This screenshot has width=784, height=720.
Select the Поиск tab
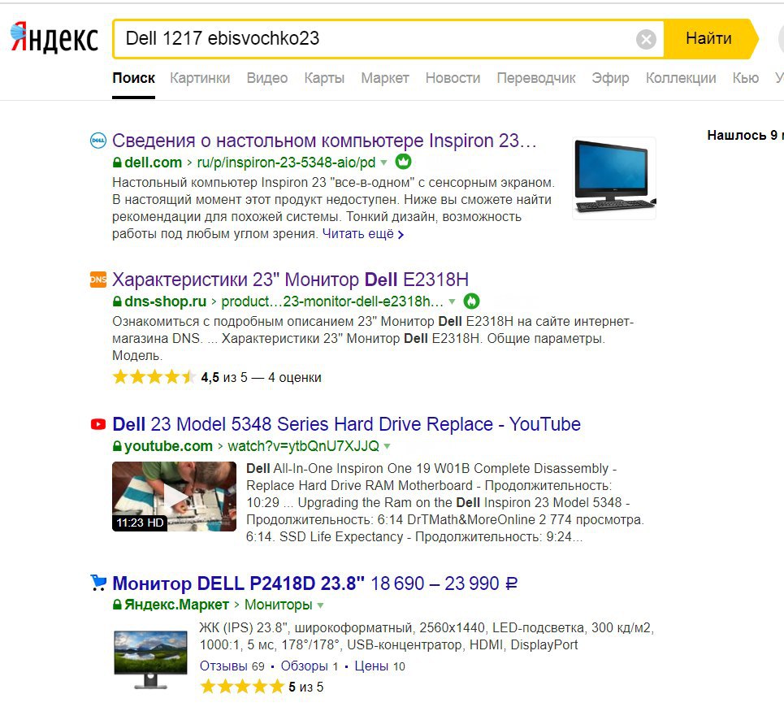click(x=133, y=78)
